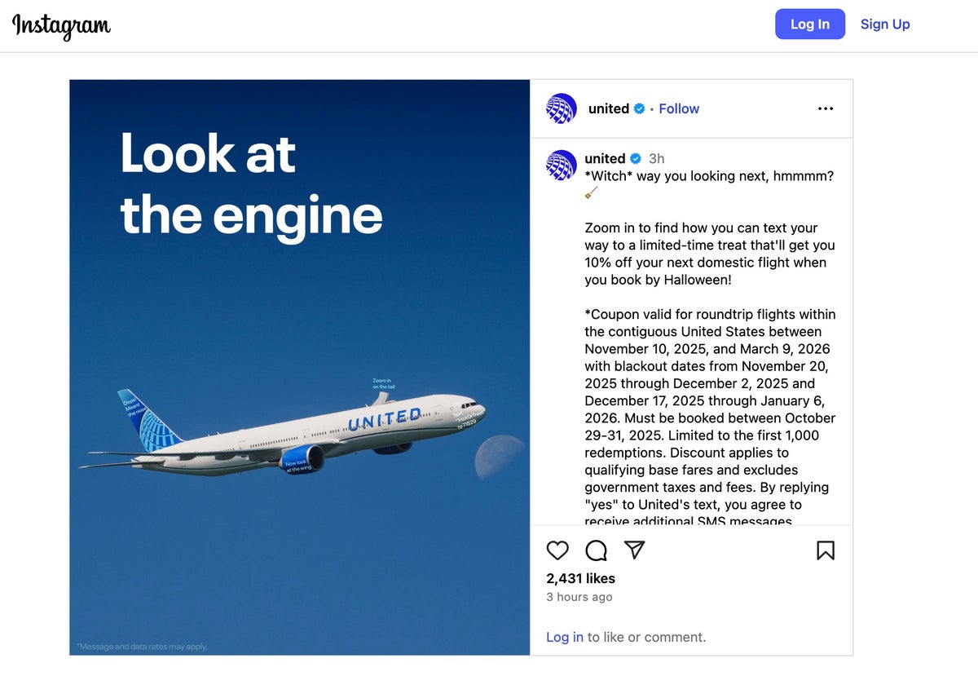Open the Sign Up link
978x685 pixels.
click(885, 24)
